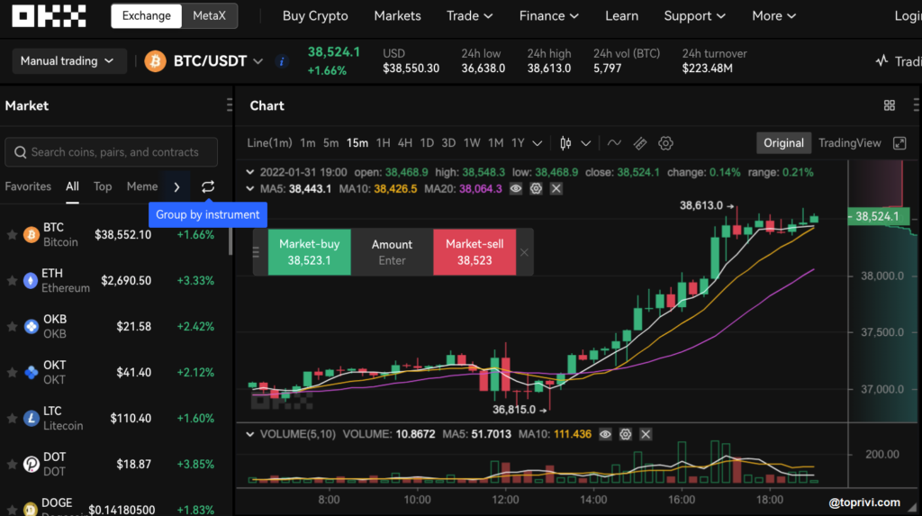Switch chart to TradingView
Image resolution: width=922 pixels, height=516 pixels.
(x=850, y=143)
